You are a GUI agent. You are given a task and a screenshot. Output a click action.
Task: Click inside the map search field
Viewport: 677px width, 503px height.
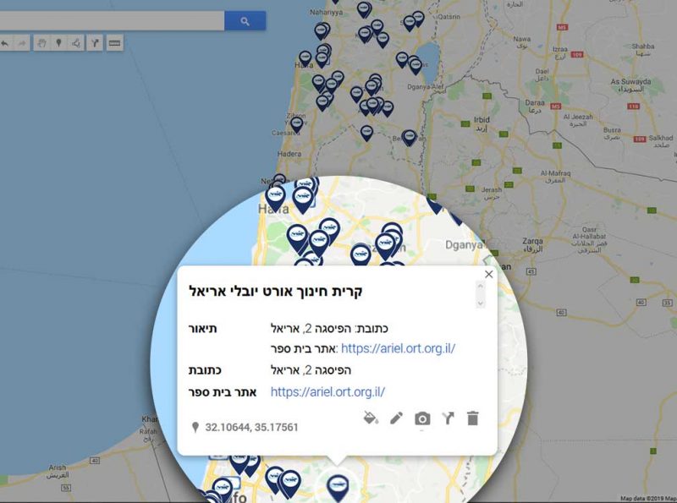(112, 20)
